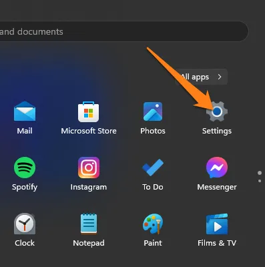265x267 pixels.
Task: Open the Settings gear icon
Action: pyautogui.click(x=217, y=111)
